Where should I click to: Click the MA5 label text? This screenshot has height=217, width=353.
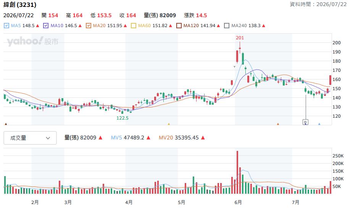tap(16, 26)
